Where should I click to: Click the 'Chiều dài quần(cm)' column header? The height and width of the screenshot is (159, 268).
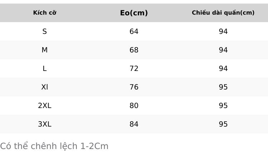223,13
